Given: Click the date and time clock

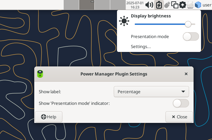Looking at the screenshot, I should 135,5.
